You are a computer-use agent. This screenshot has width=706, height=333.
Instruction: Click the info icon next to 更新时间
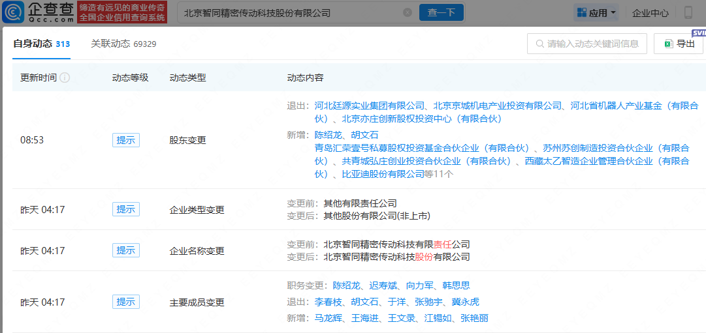click(x=65, y=78)
